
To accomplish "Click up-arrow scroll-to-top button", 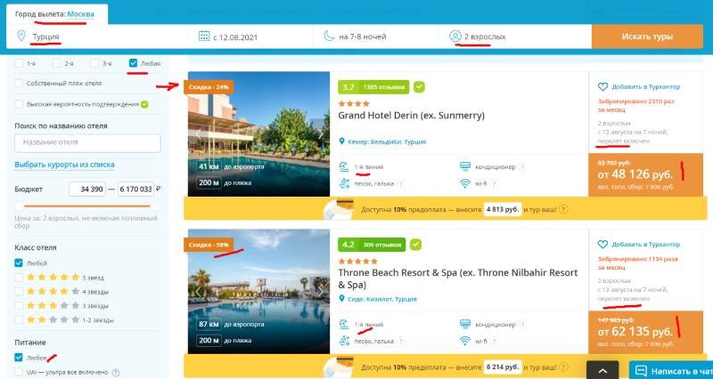I will [x=602, y=370].
